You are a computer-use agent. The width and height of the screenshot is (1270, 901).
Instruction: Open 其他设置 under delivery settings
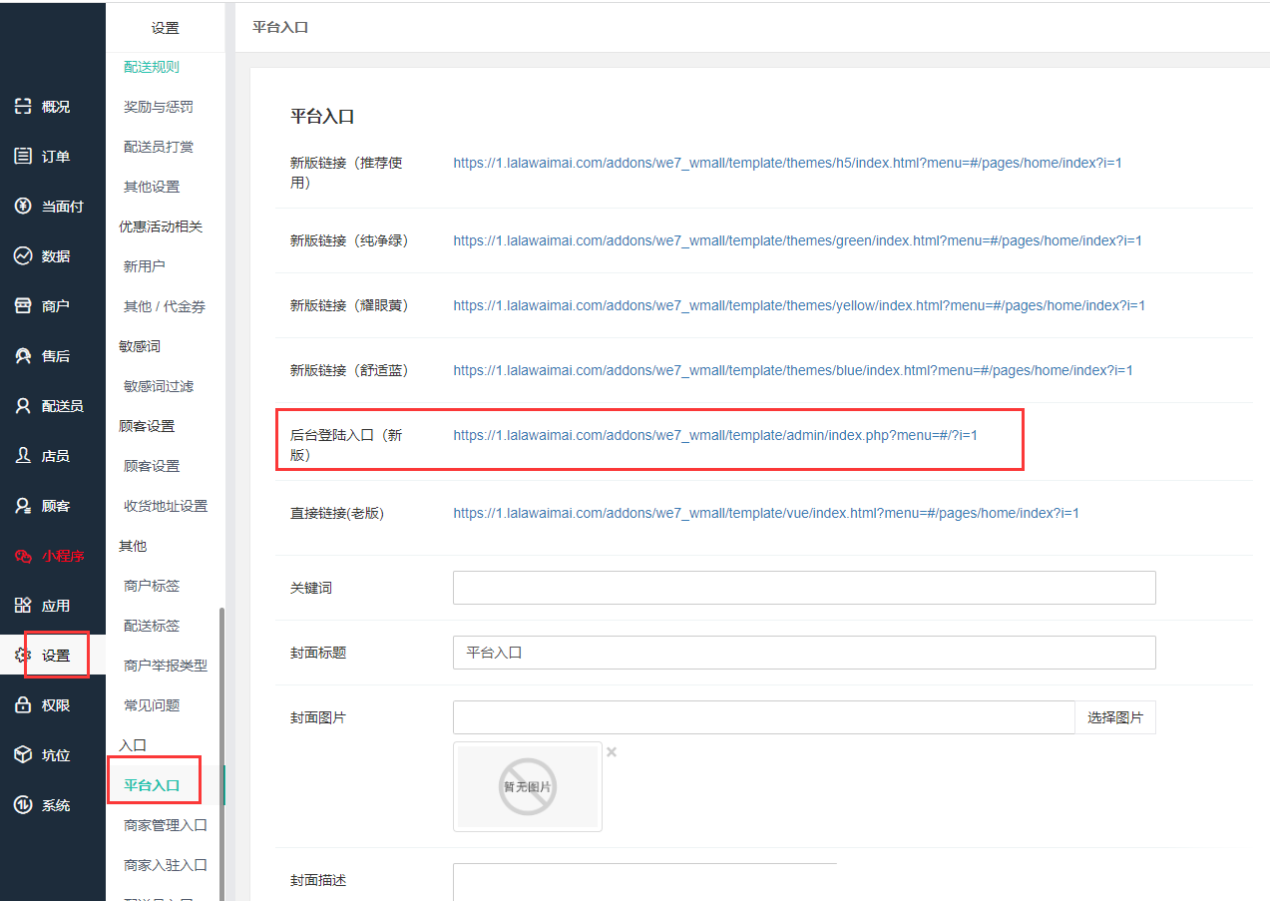152,187
